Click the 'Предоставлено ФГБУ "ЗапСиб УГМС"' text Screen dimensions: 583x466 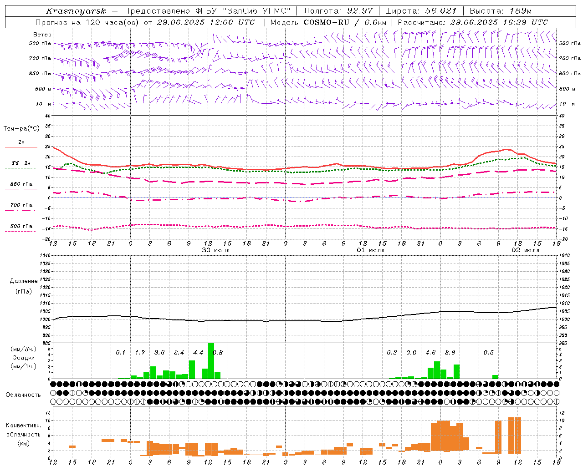tap(208, 11)
